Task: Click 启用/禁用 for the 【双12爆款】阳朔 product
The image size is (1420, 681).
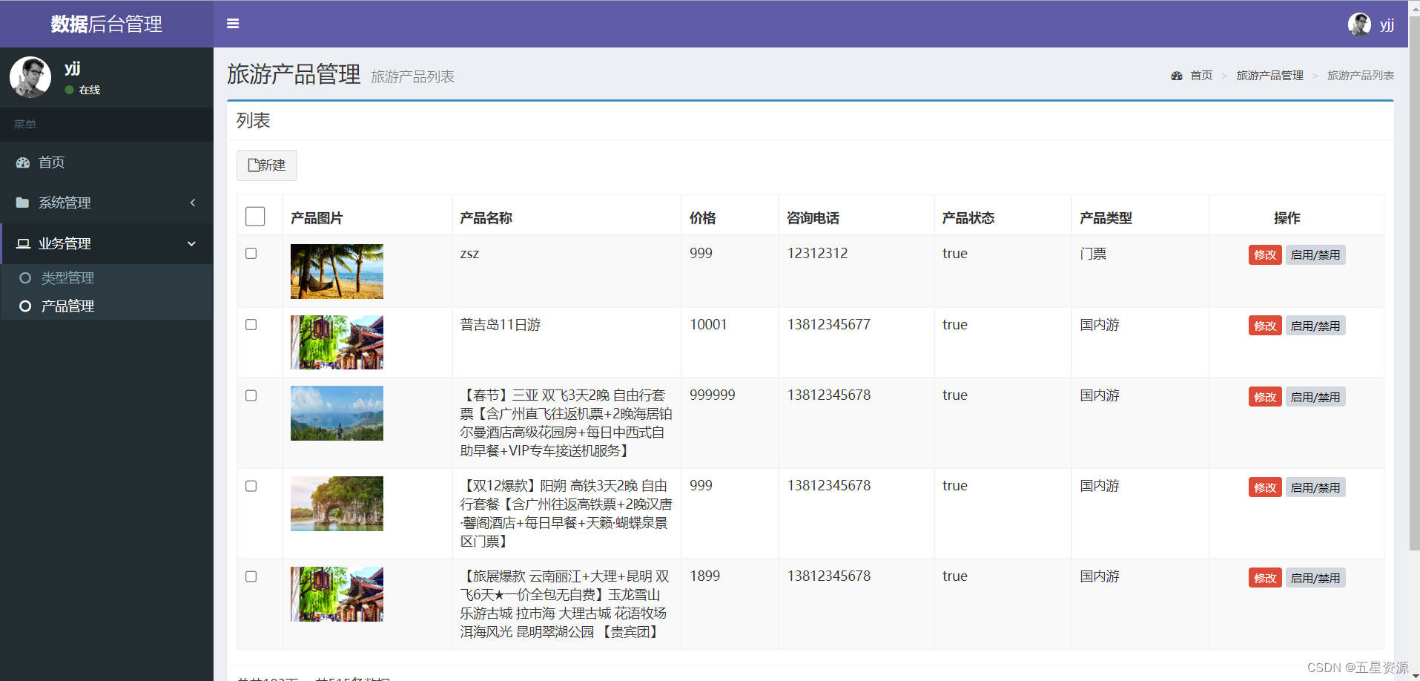Action: pos(1315,487)
